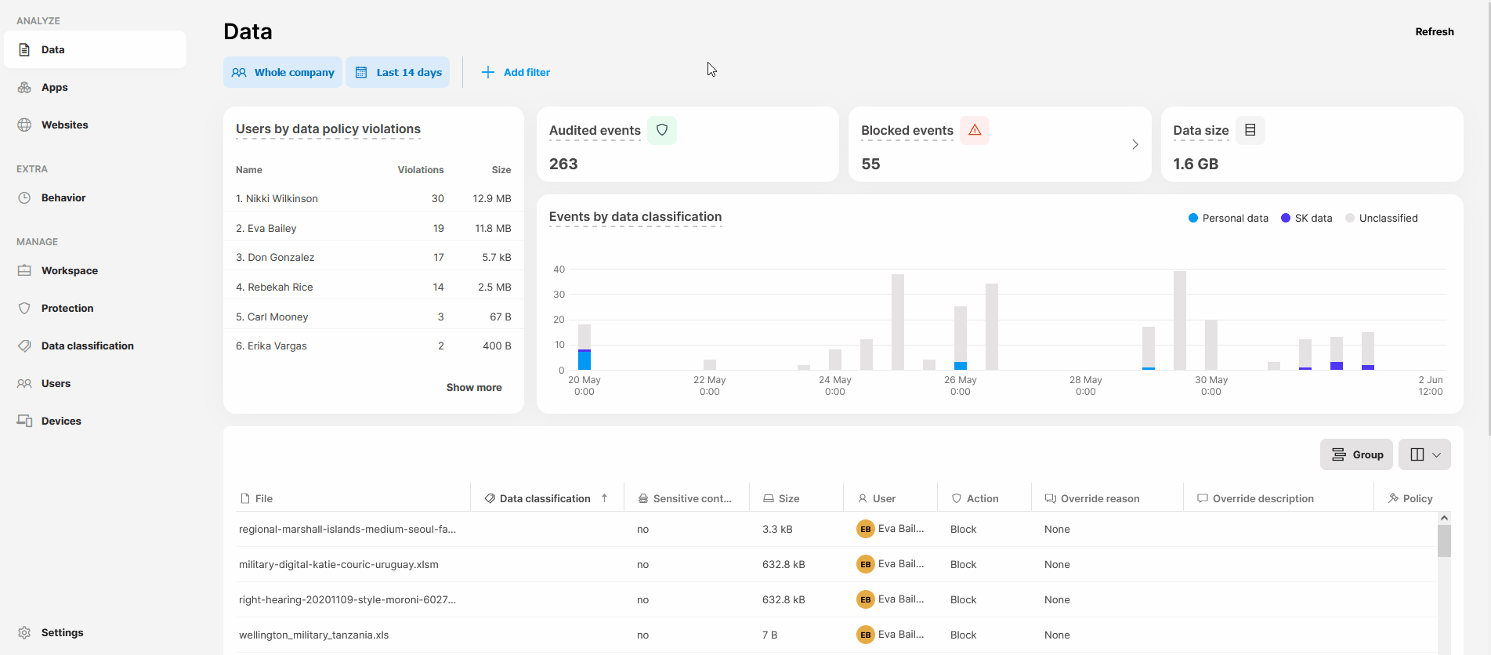Go to the Devices section
The height and width of the screenshot is (655, 1491).
coord(61,421)
